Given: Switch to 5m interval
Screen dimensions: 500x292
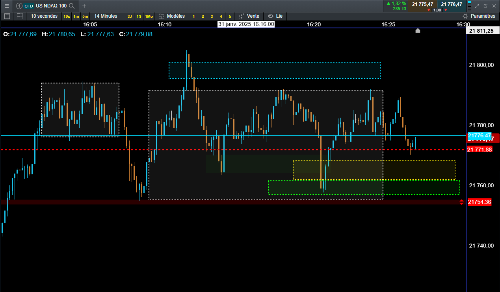Looking at the screenshot, I should point(85,16).
